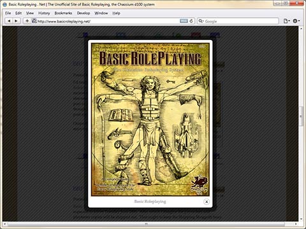
Task: Add bookmark using the plus button
Action: [27, 21]
